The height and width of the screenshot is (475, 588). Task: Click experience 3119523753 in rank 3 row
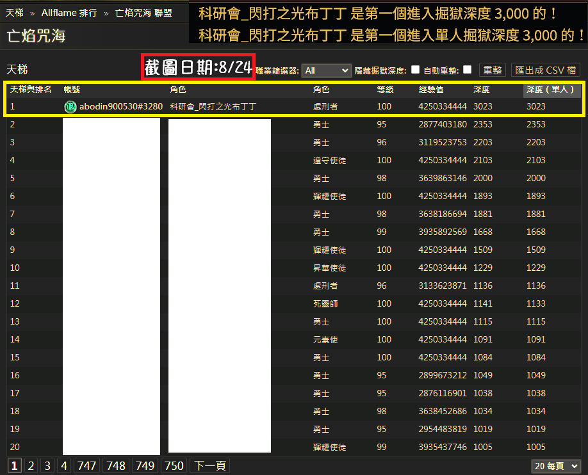tap(443, 142)
